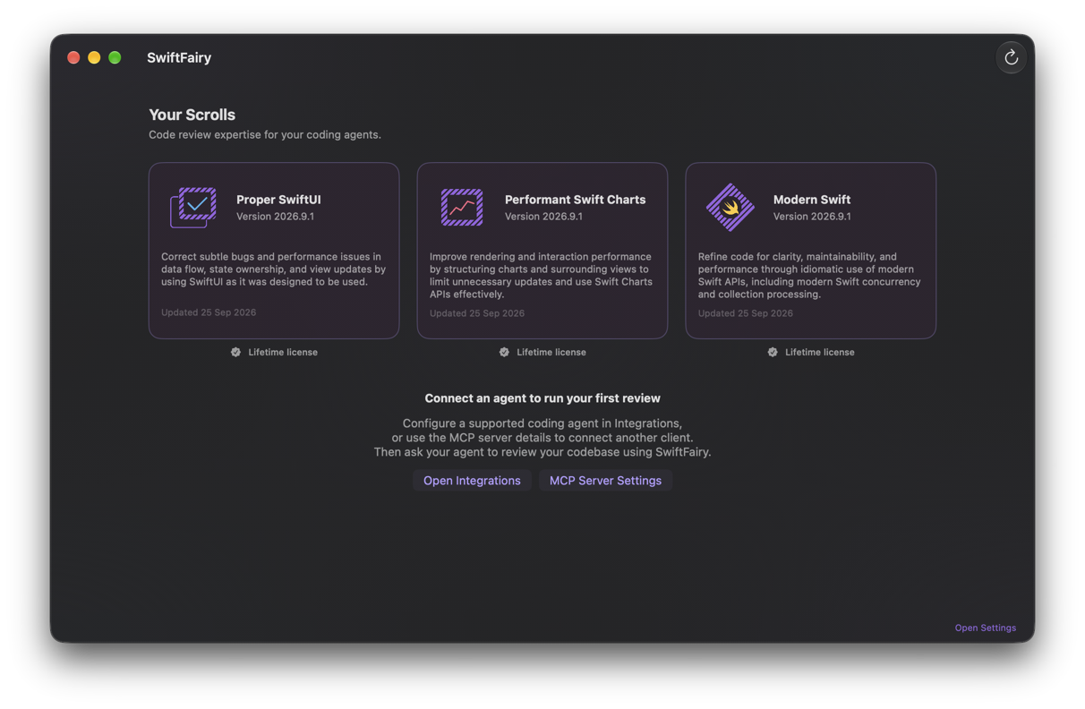
Task: Click the SwiftFairy window title
Action: tap(179, 57)
